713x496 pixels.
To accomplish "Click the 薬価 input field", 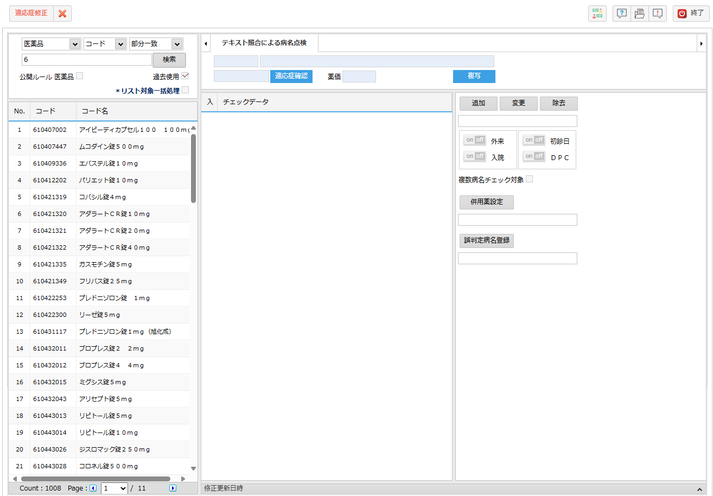I will tap(359, 77).
